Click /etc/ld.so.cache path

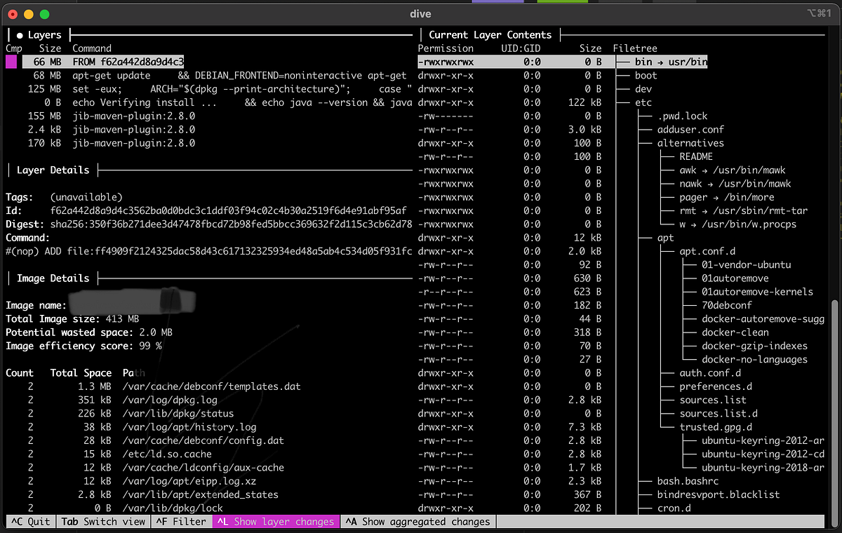(x=167, y=454)
